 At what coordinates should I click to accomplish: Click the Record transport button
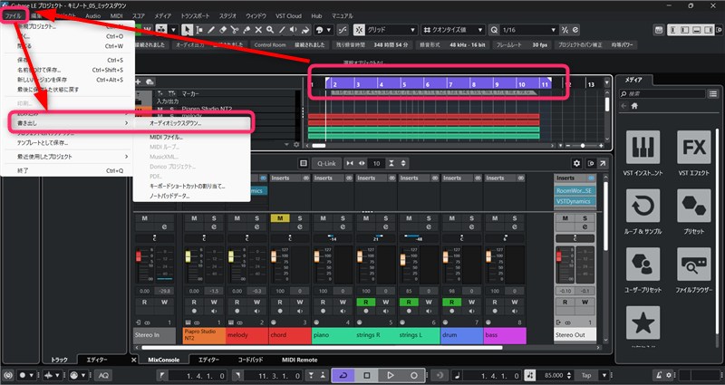tap(414, 375)
